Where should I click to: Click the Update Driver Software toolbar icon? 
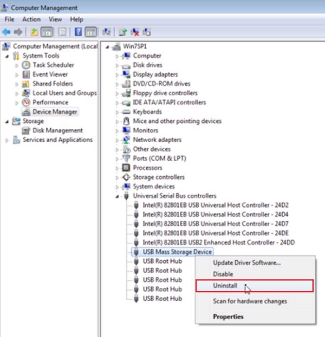123,32
